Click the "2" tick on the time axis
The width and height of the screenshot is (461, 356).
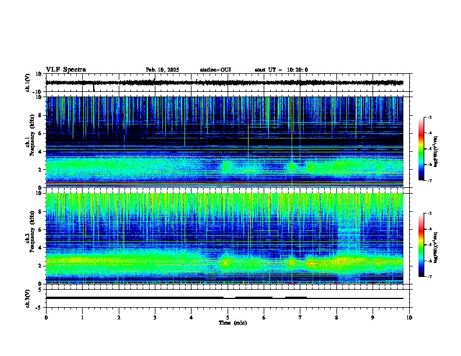(x=119, y=318)
